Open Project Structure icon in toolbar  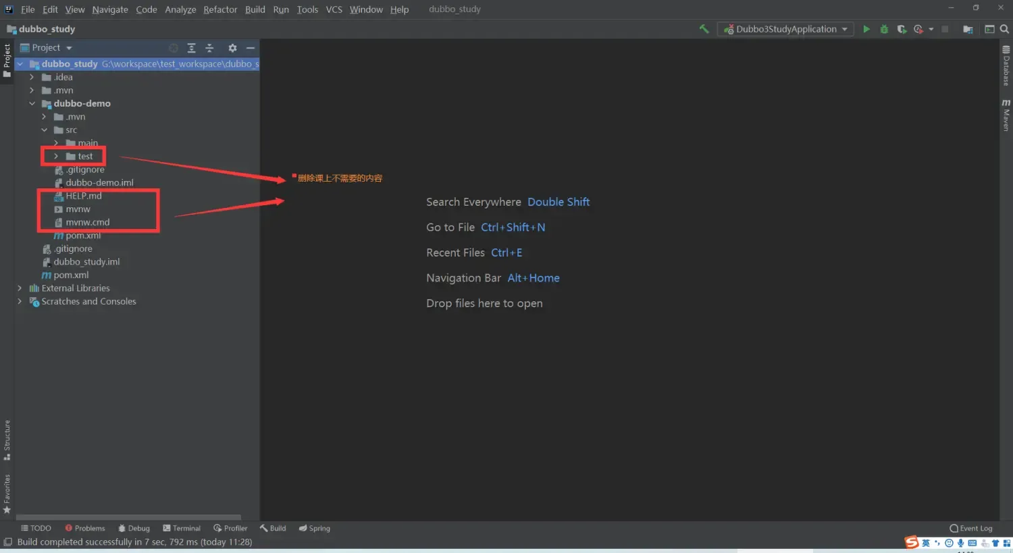point(968,29)
